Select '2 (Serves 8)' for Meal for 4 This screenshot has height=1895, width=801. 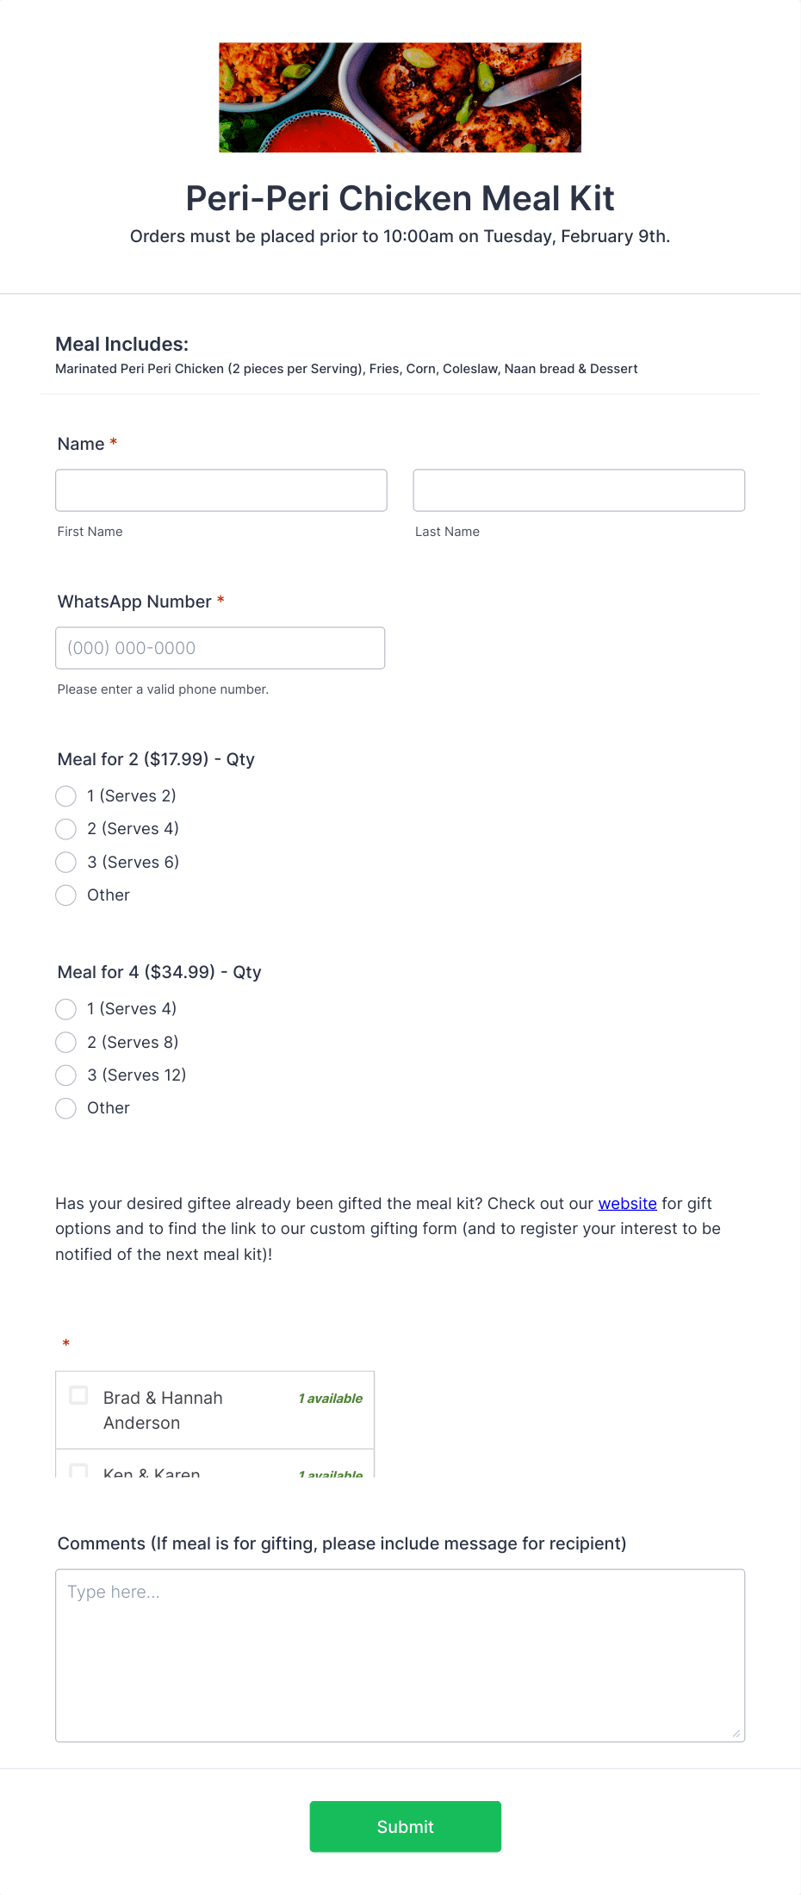click(x=65, y=1042)
